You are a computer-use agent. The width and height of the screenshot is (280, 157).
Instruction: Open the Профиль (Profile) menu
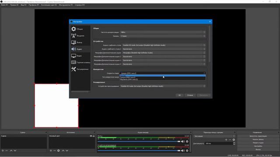(x=34, y=5)
